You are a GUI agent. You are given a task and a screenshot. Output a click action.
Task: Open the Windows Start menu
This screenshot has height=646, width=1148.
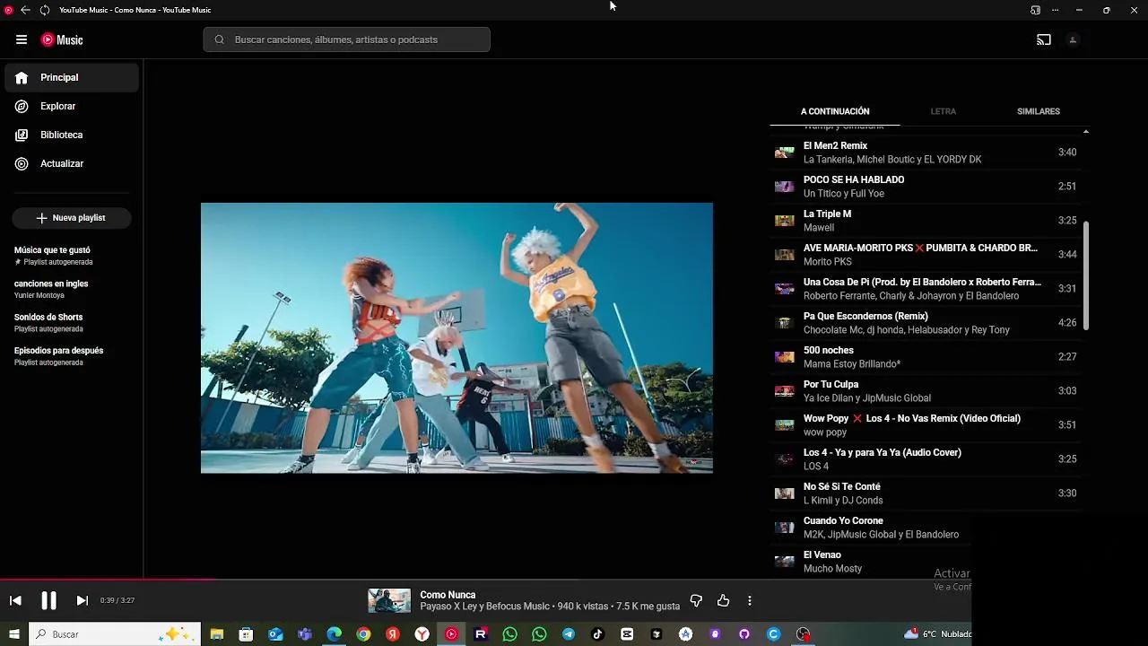point(14,634)
